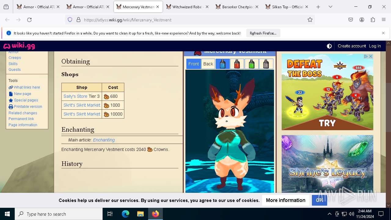Open Skrit's Sikrit Market link in the 10000 row
Viewport: 391px width, 220px height.
[82, 114]
